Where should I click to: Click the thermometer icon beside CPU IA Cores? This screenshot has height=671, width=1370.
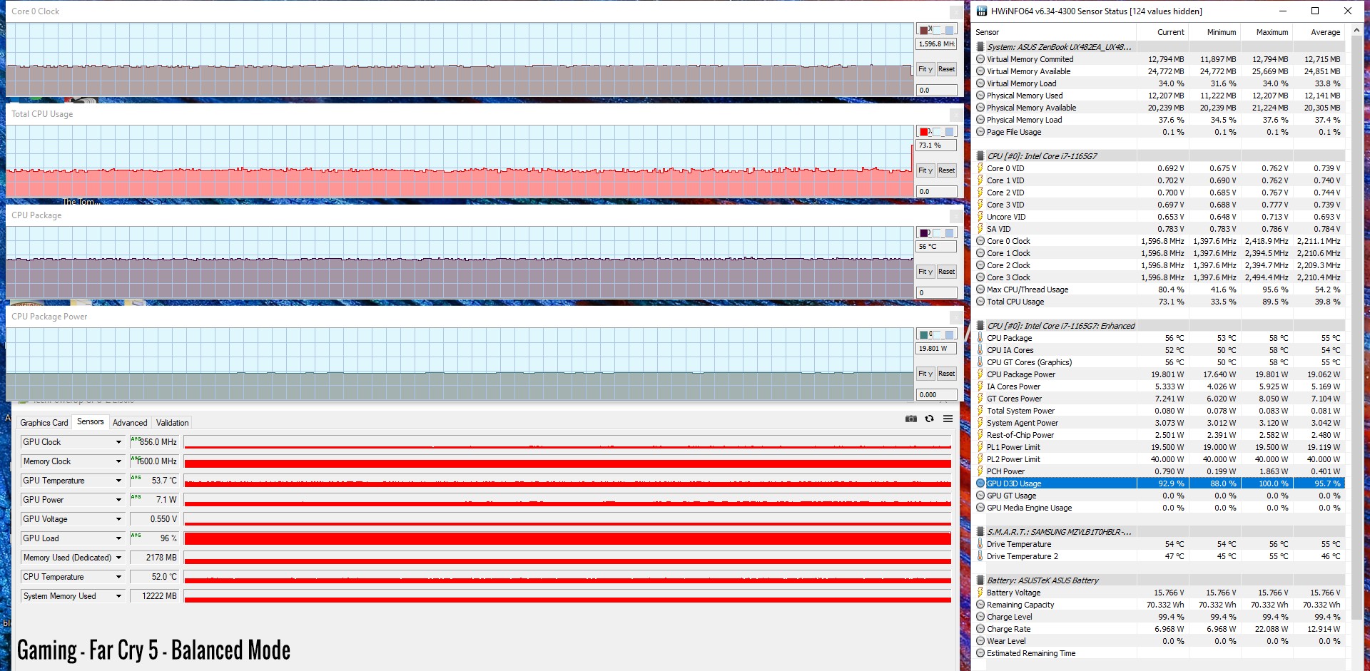pyautogui.click(x=980, y=350)
